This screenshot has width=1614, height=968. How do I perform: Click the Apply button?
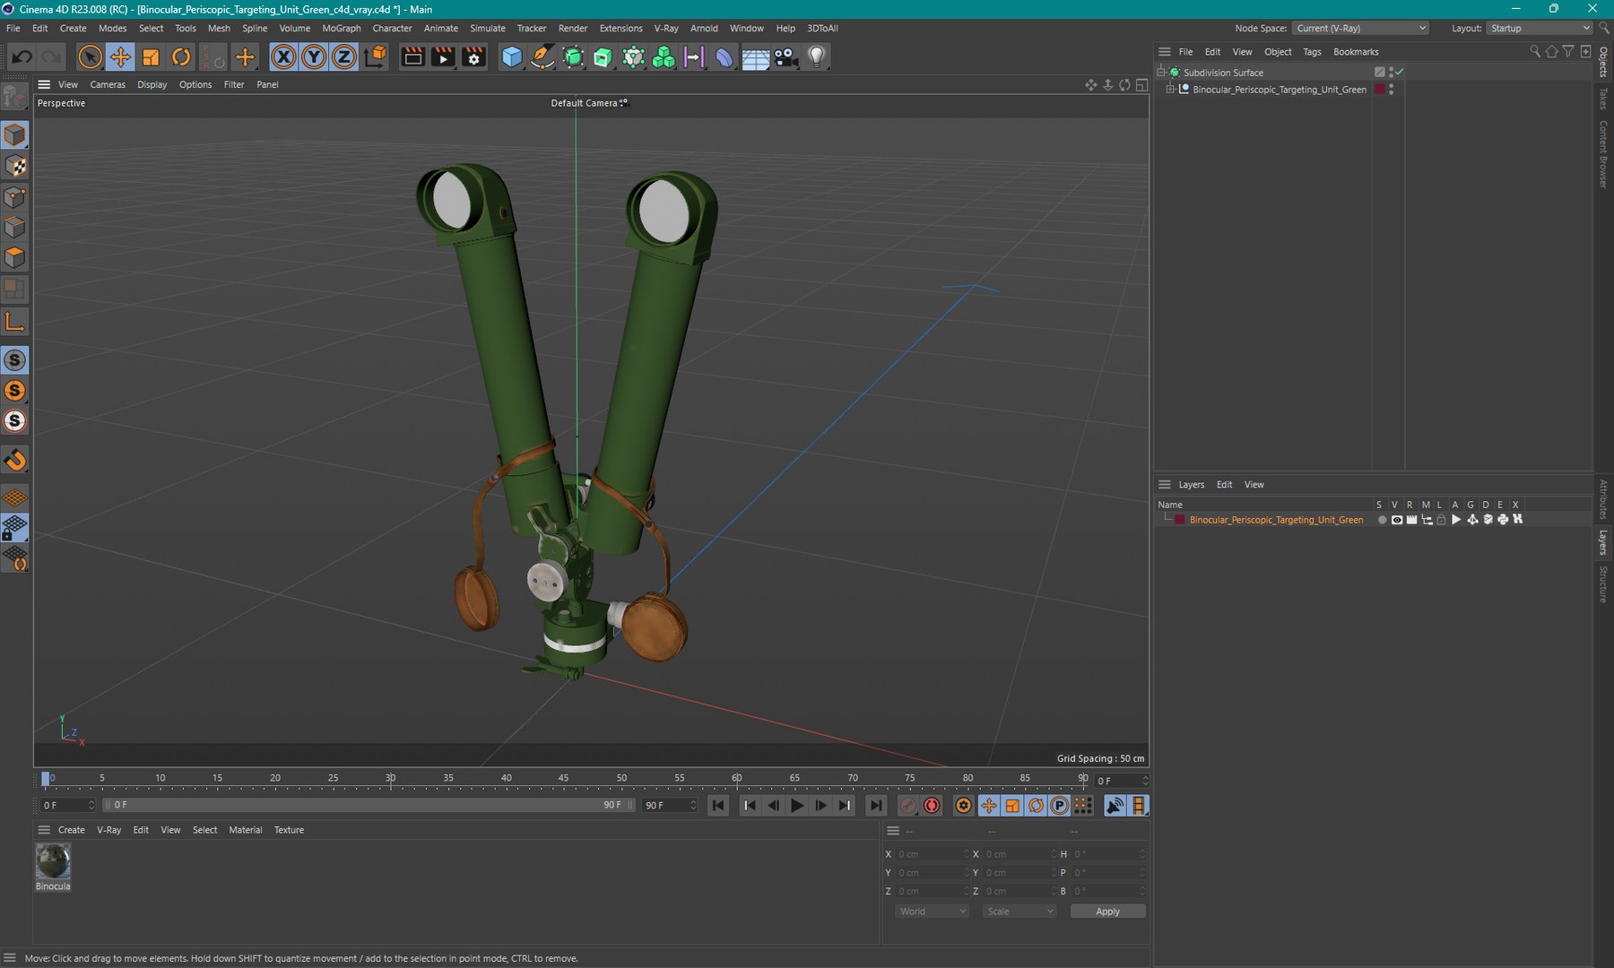[x=1107, y=912]
